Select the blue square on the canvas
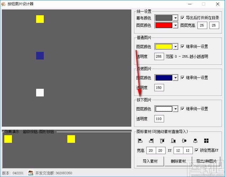Screen dimensions: 225x177 point(40,56)
